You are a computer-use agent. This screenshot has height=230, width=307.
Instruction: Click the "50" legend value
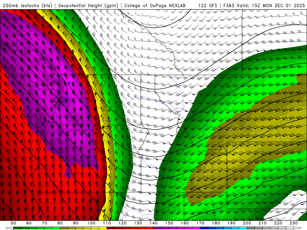[x=13, y=223]
